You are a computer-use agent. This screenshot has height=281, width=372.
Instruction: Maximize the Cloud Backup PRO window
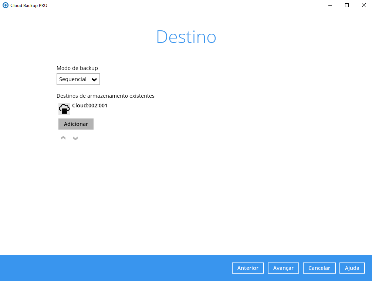point(346,6)
